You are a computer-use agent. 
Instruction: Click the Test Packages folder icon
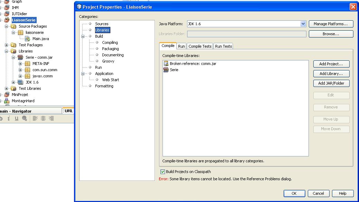13,45
